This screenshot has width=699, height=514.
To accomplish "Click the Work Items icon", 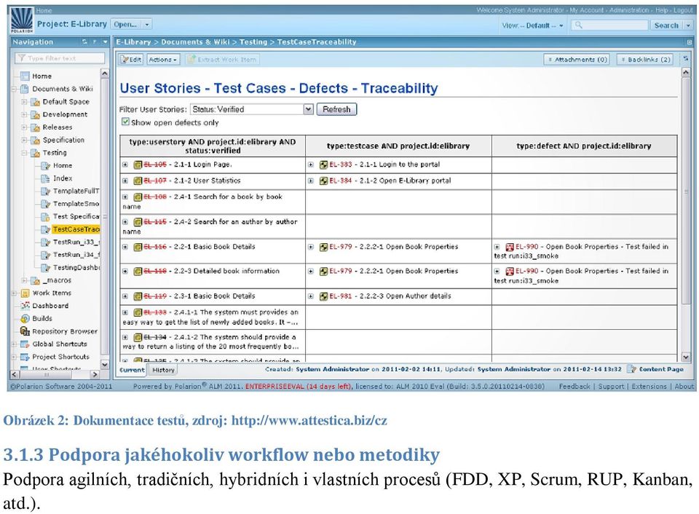I will point(25,293).
